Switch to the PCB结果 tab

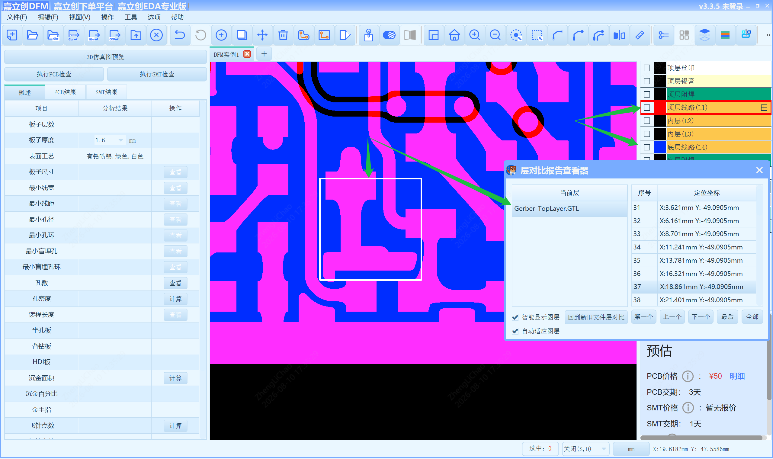[x=65, y=92]
